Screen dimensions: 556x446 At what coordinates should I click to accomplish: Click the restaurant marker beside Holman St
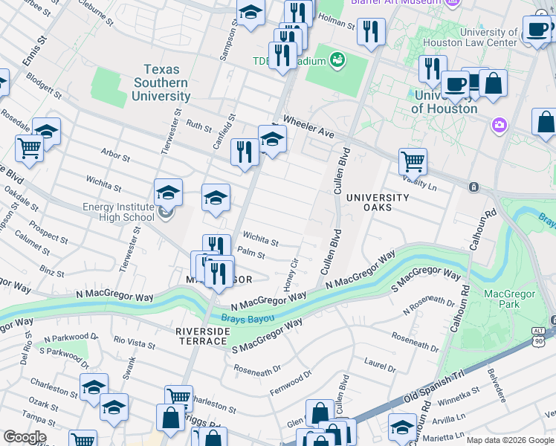point(371,33)
